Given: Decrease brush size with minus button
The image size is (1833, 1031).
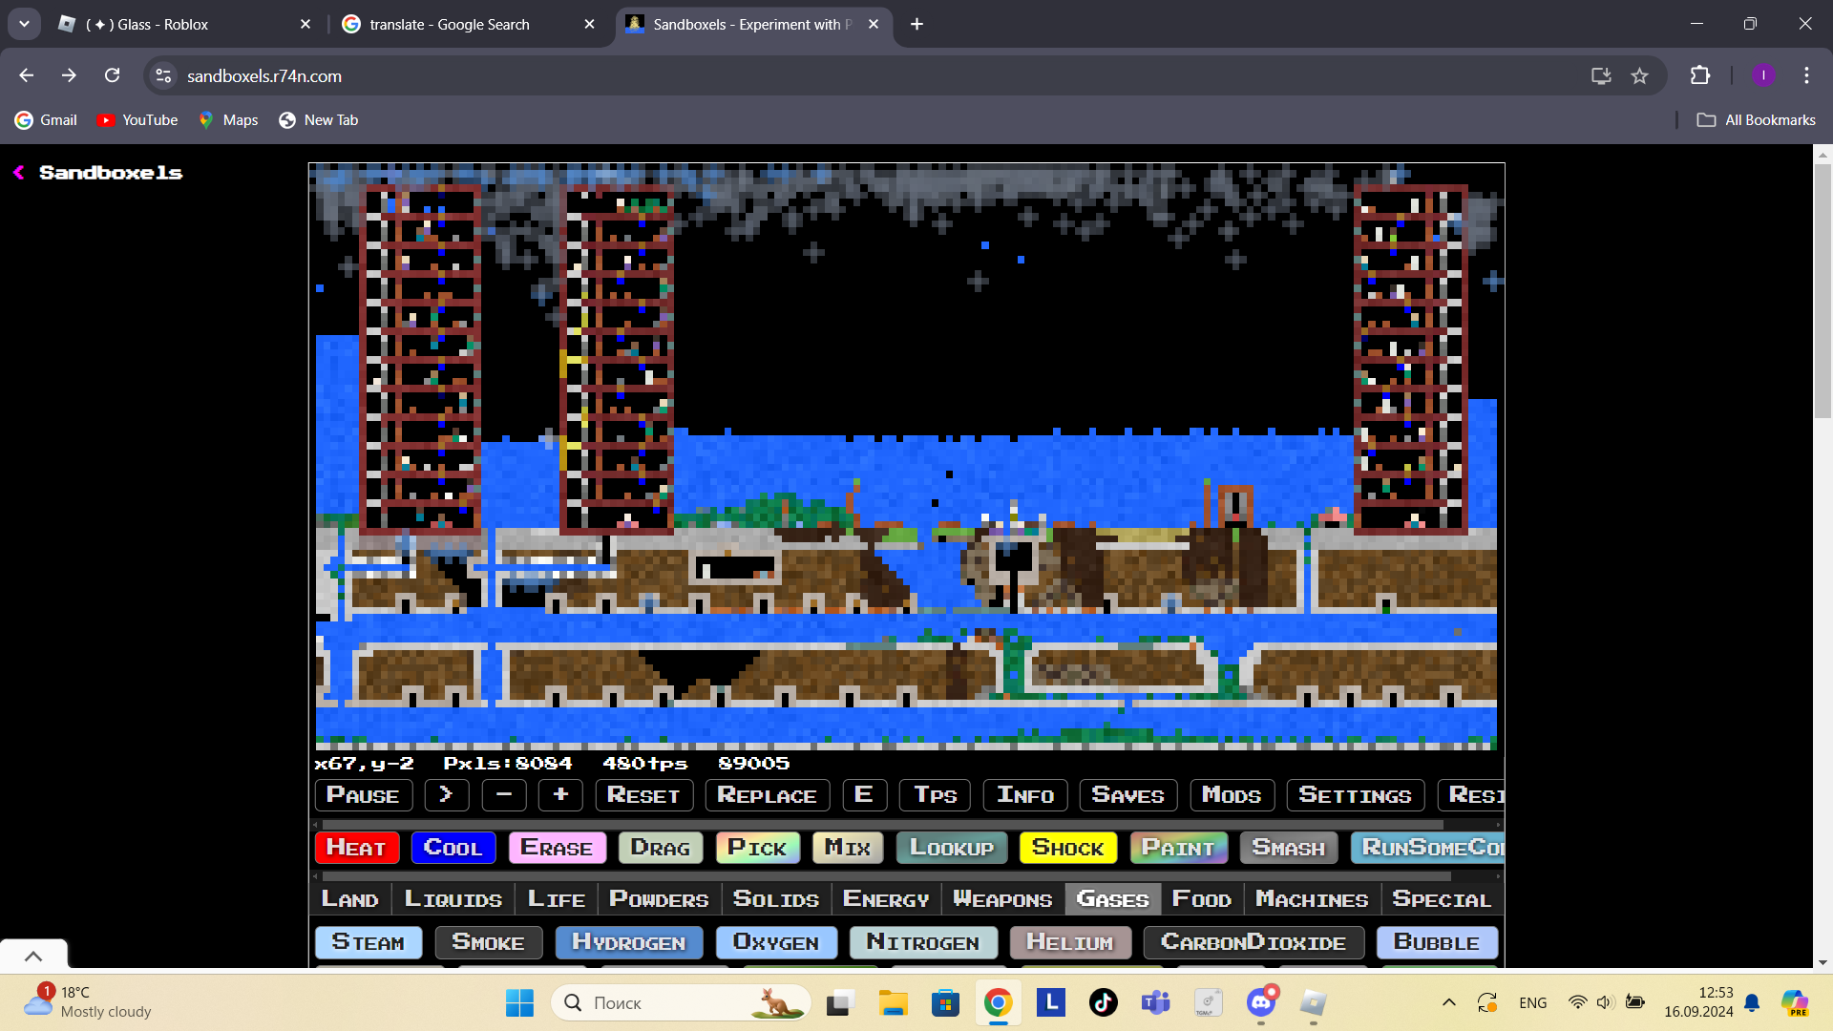Looking at the screenshot, I should point(504,795).
